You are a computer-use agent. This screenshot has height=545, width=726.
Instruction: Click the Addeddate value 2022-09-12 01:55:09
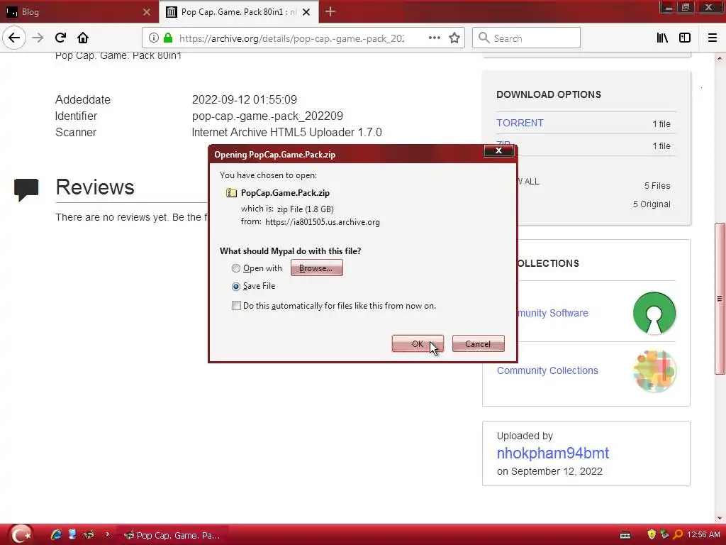pos(245,99)
